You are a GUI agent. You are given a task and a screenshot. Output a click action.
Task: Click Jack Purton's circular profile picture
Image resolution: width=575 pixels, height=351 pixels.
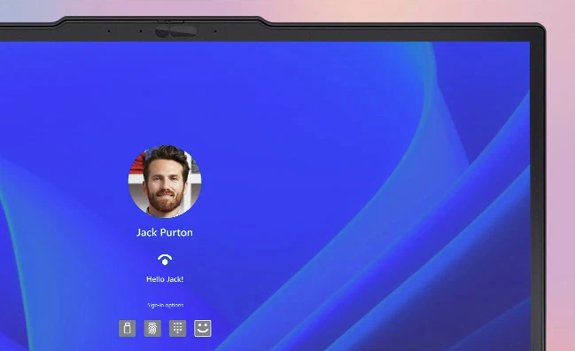pyautogui.click(x=165, y=182)
